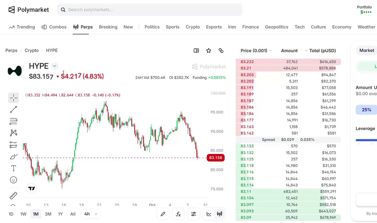Set chart range to All
This screenshot has height=223, width=377.
pyautogui.click(x=73, y=214)
